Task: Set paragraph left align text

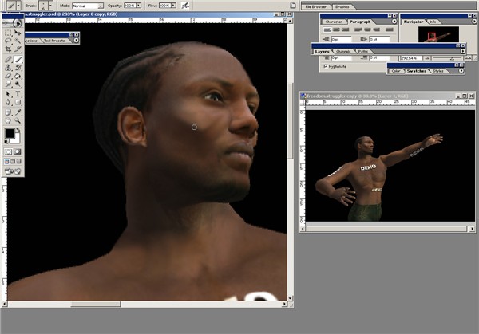Action: pos(327,29)
